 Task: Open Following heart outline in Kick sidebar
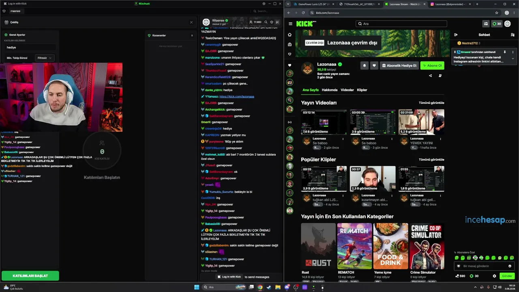(x=290, y=54)
